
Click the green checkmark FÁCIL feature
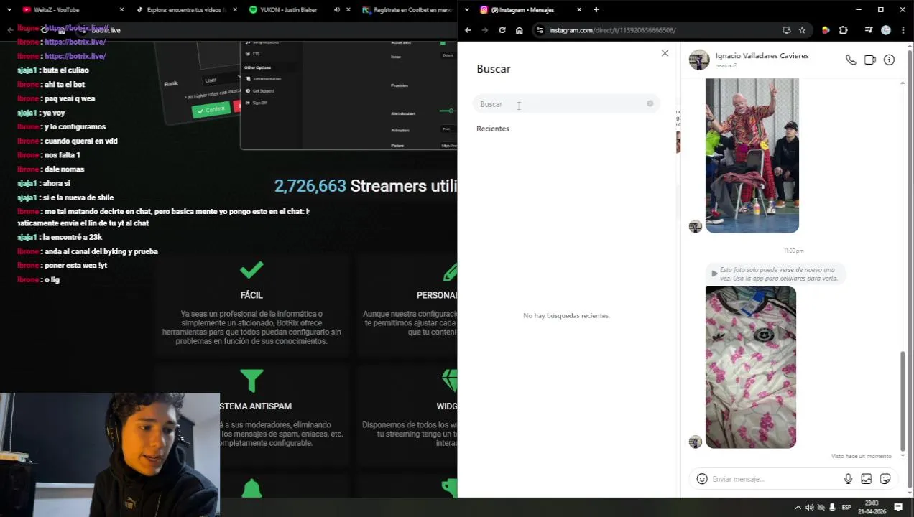point(251,270)
